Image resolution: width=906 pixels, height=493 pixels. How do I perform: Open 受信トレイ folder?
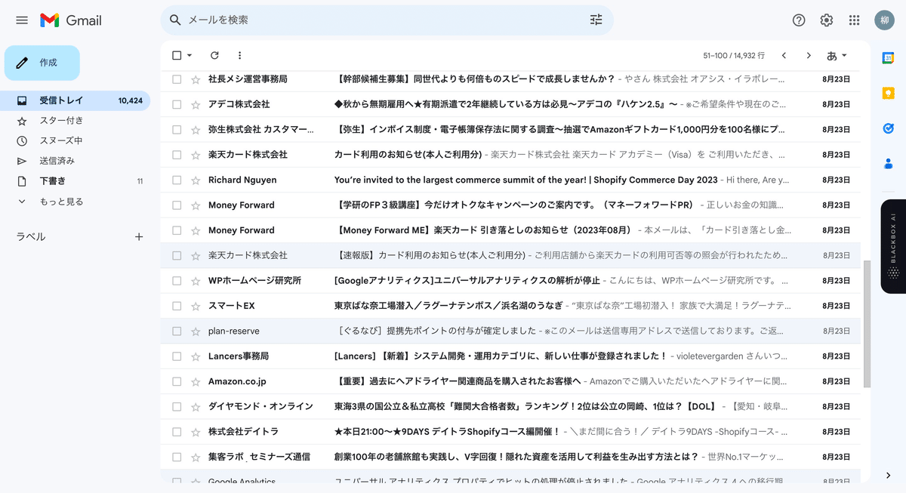(75, 100)
